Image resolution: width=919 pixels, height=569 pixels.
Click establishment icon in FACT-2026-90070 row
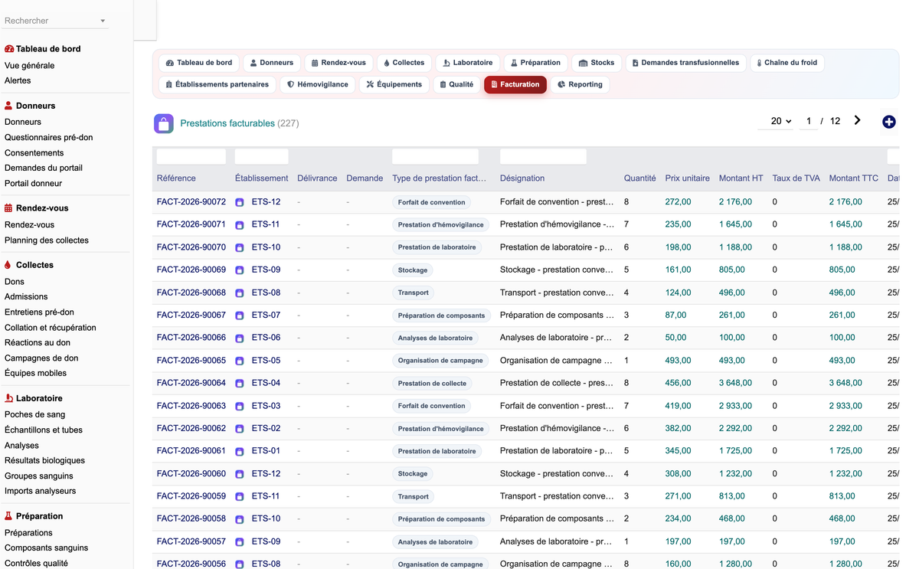240,247
